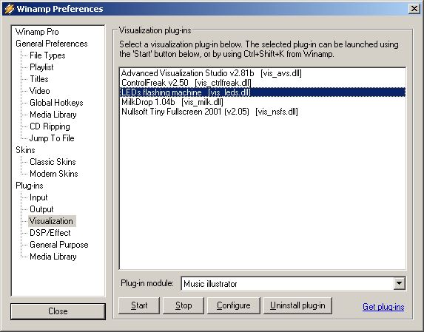Open the CD Ripping preferences page
The width and height of the screenshot is (424, 332).
point(50,126)
